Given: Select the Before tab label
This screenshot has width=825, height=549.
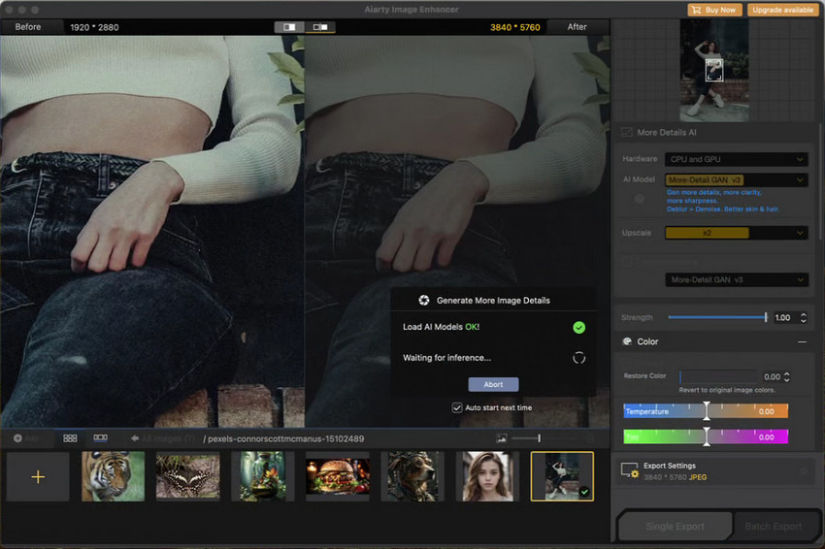Looking at the screenshot, I should 28,27.
